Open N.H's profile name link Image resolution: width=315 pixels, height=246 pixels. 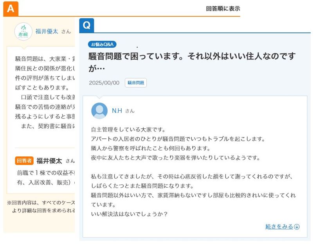tap(117, 111)
